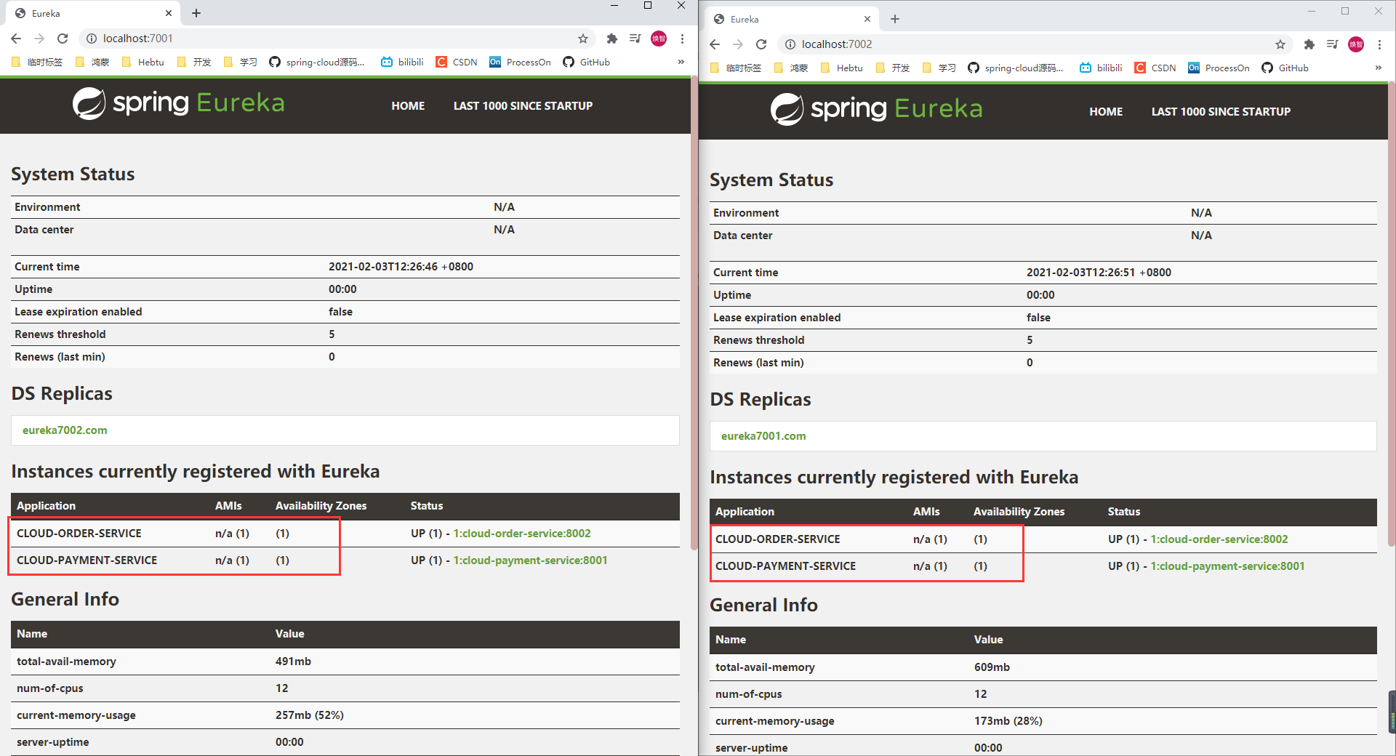Expand 鸿蒙 bookmark folder in the left window
This screenshot has width=1396, height=756.
coord(92,62)
